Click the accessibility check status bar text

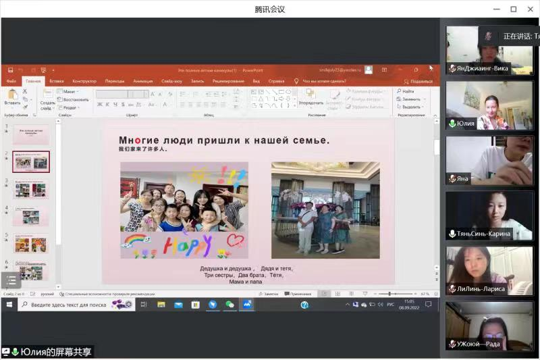click(x=107, y=294)
